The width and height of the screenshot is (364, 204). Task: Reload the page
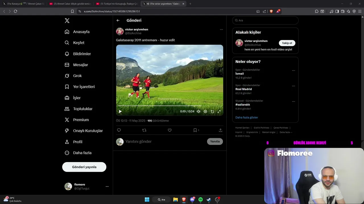[x=15, y=11]
